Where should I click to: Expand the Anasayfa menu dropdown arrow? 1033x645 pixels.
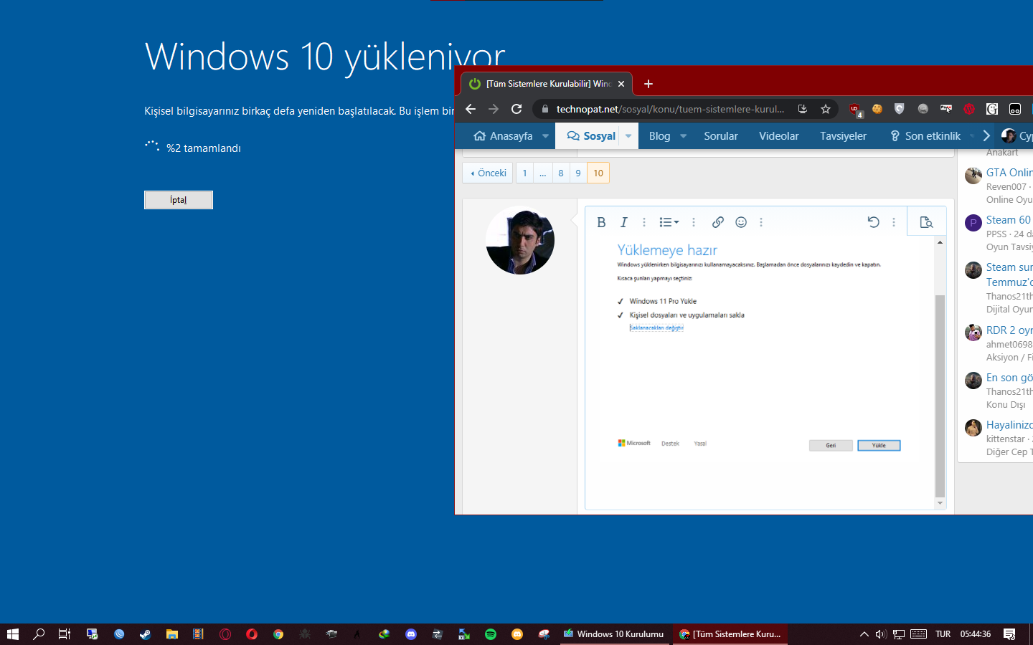546,136
